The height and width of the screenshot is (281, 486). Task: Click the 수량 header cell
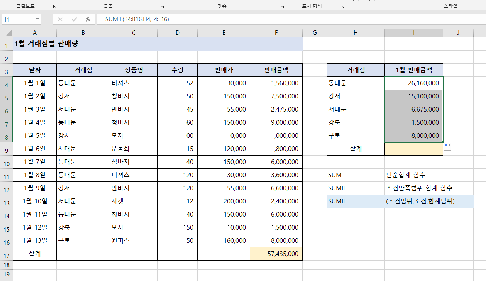[178, 70]
